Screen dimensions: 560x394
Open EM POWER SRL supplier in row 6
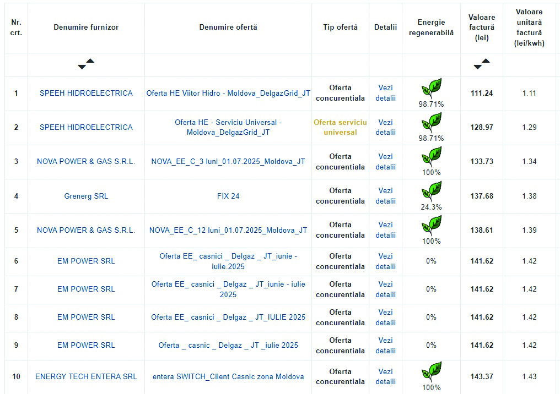point(86,261)
